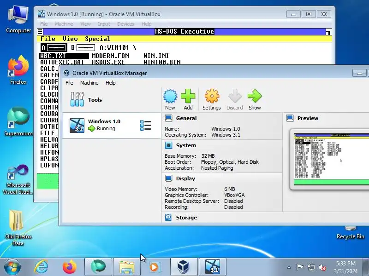Click the Storage section title
The width and height of the screenshot is (369, 276).
(186, 218)
